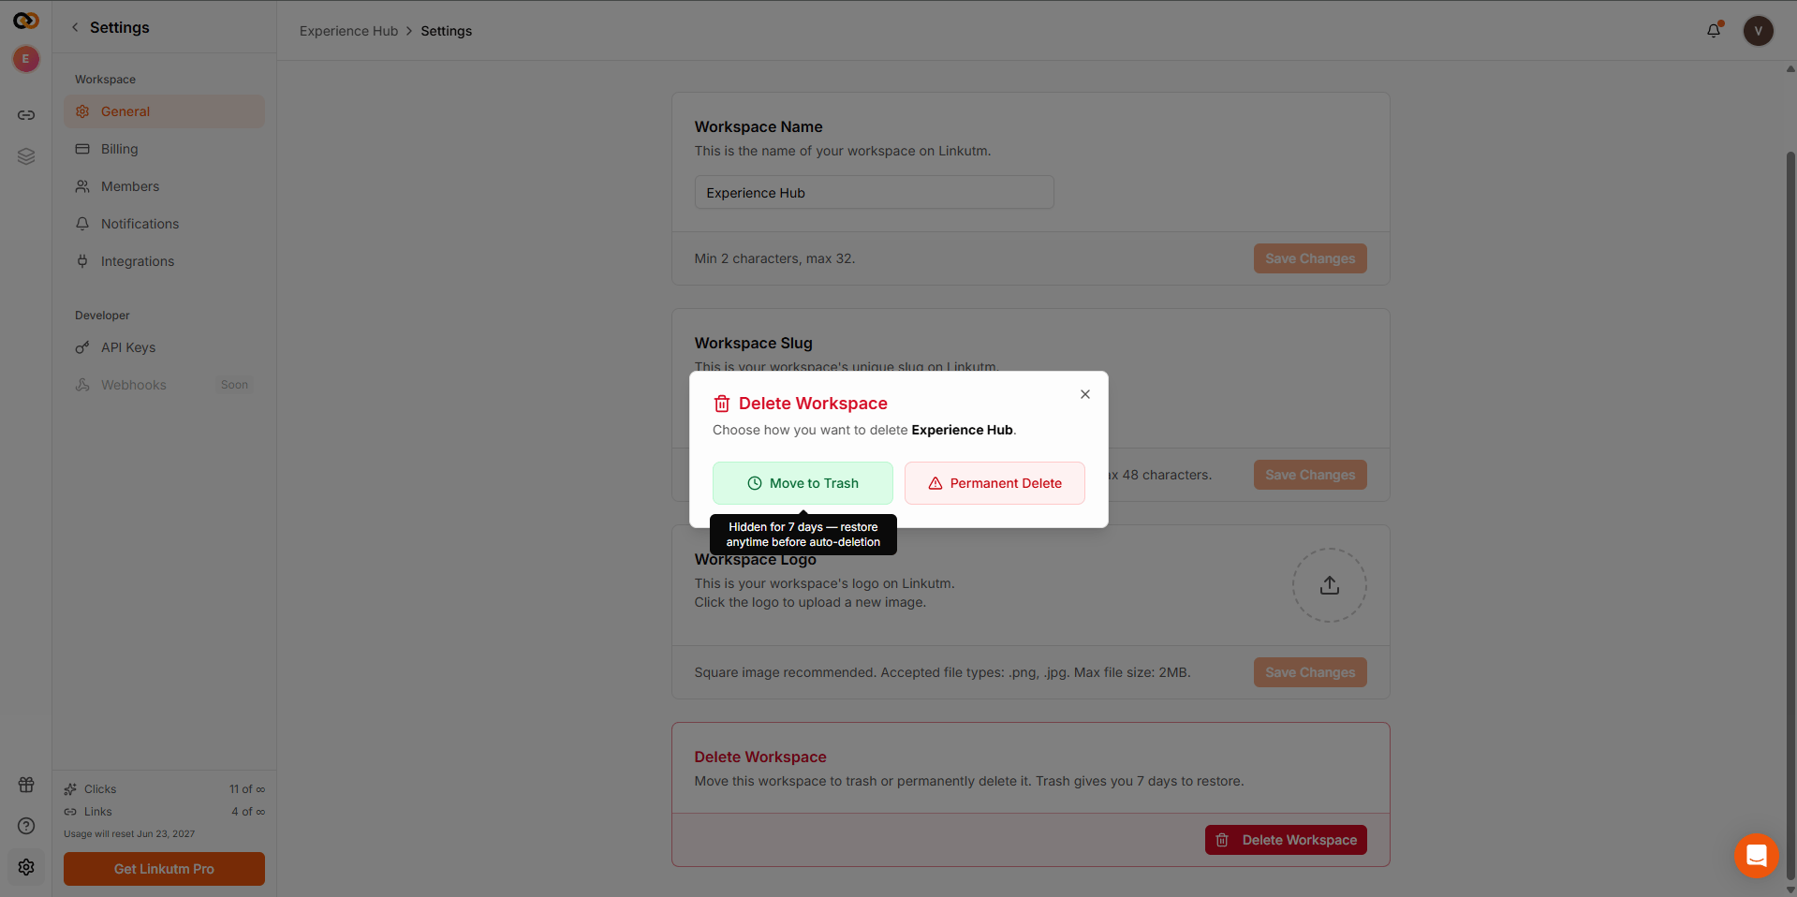Image resolution: width=1797 pixels, height=897 pixels.
Task: Click the upload logo icon circle
Action: pyautogui.click(x=1329, y=585)
